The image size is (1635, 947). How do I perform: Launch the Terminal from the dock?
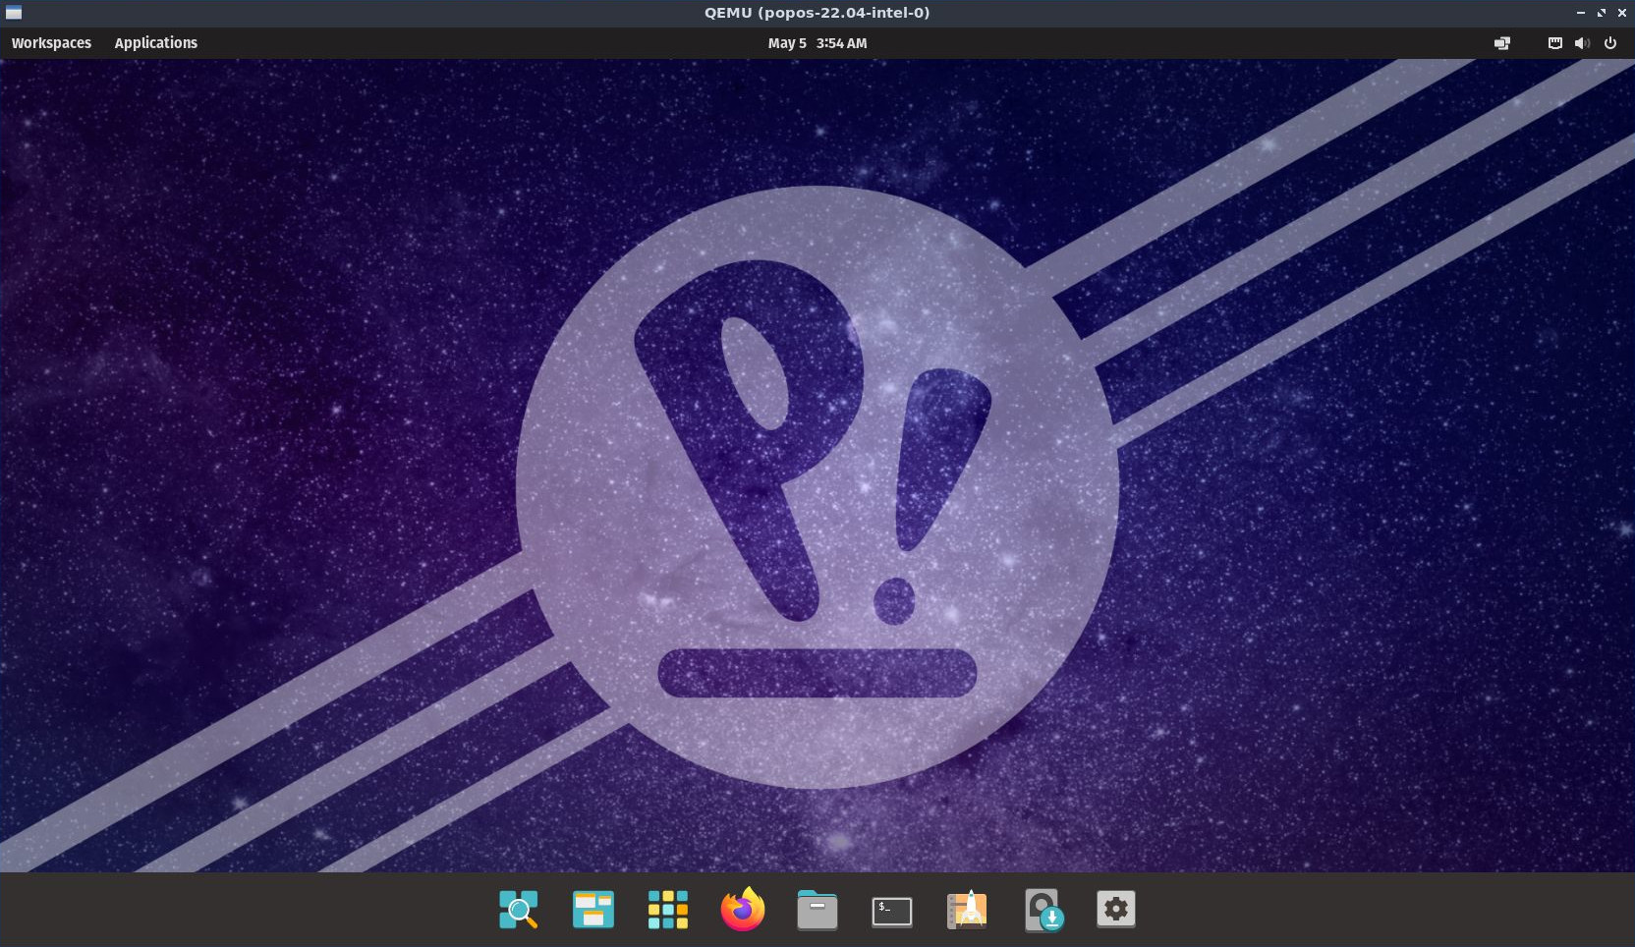[892, 912]
